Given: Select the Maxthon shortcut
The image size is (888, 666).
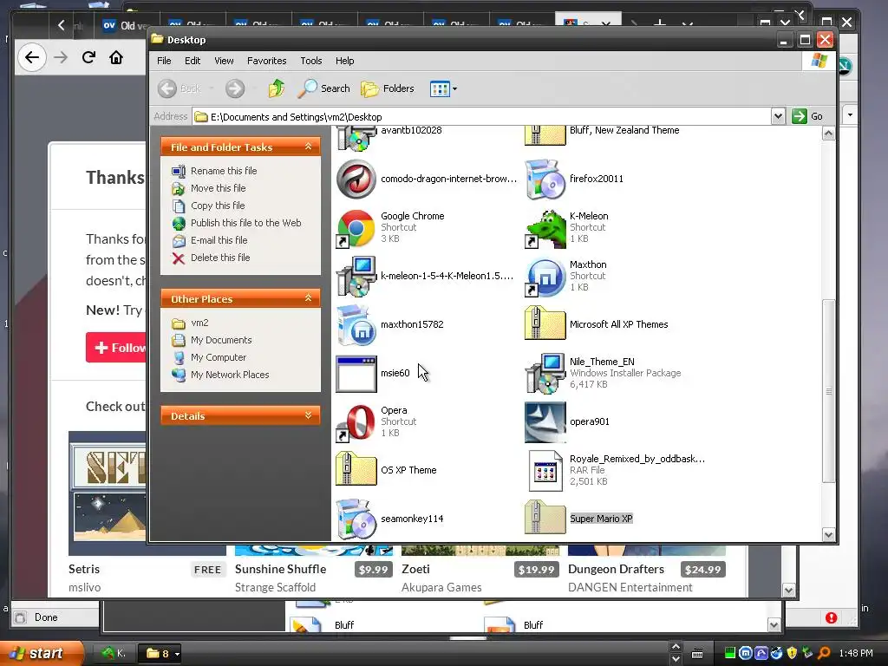Looking at the screenshot, I should click(565, 276).
